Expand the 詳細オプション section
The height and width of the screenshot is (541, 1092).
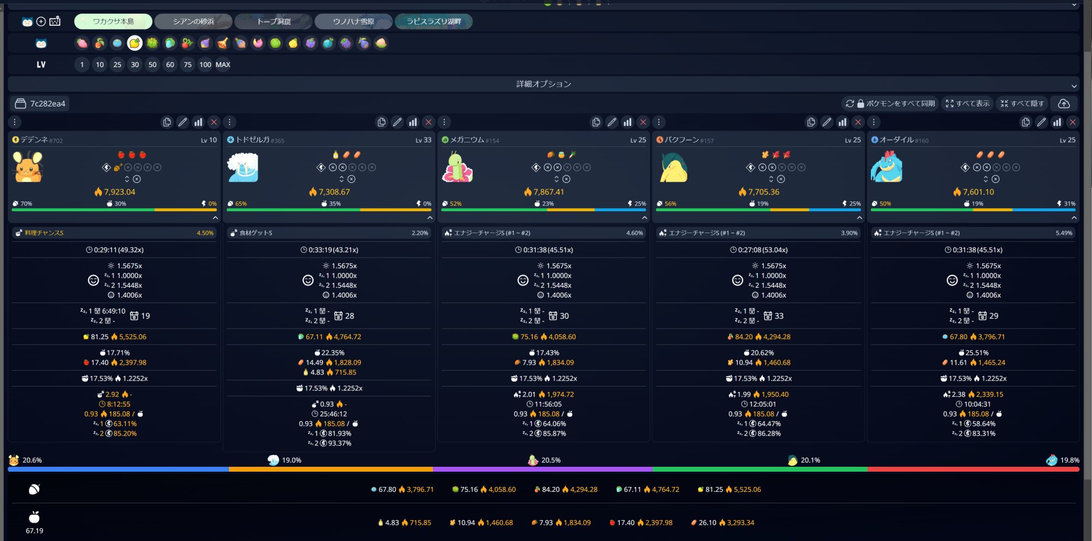pyautogui.click(x=543, y=84)
